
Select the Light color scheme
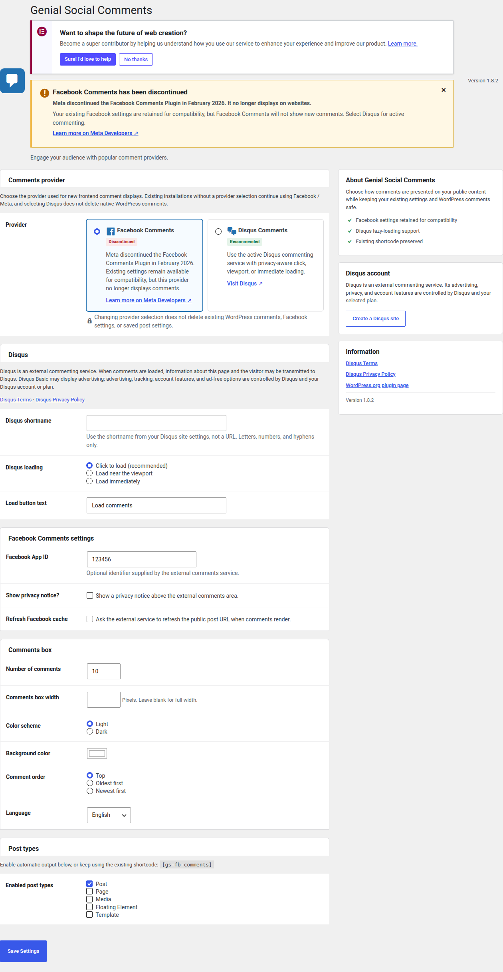90,724
